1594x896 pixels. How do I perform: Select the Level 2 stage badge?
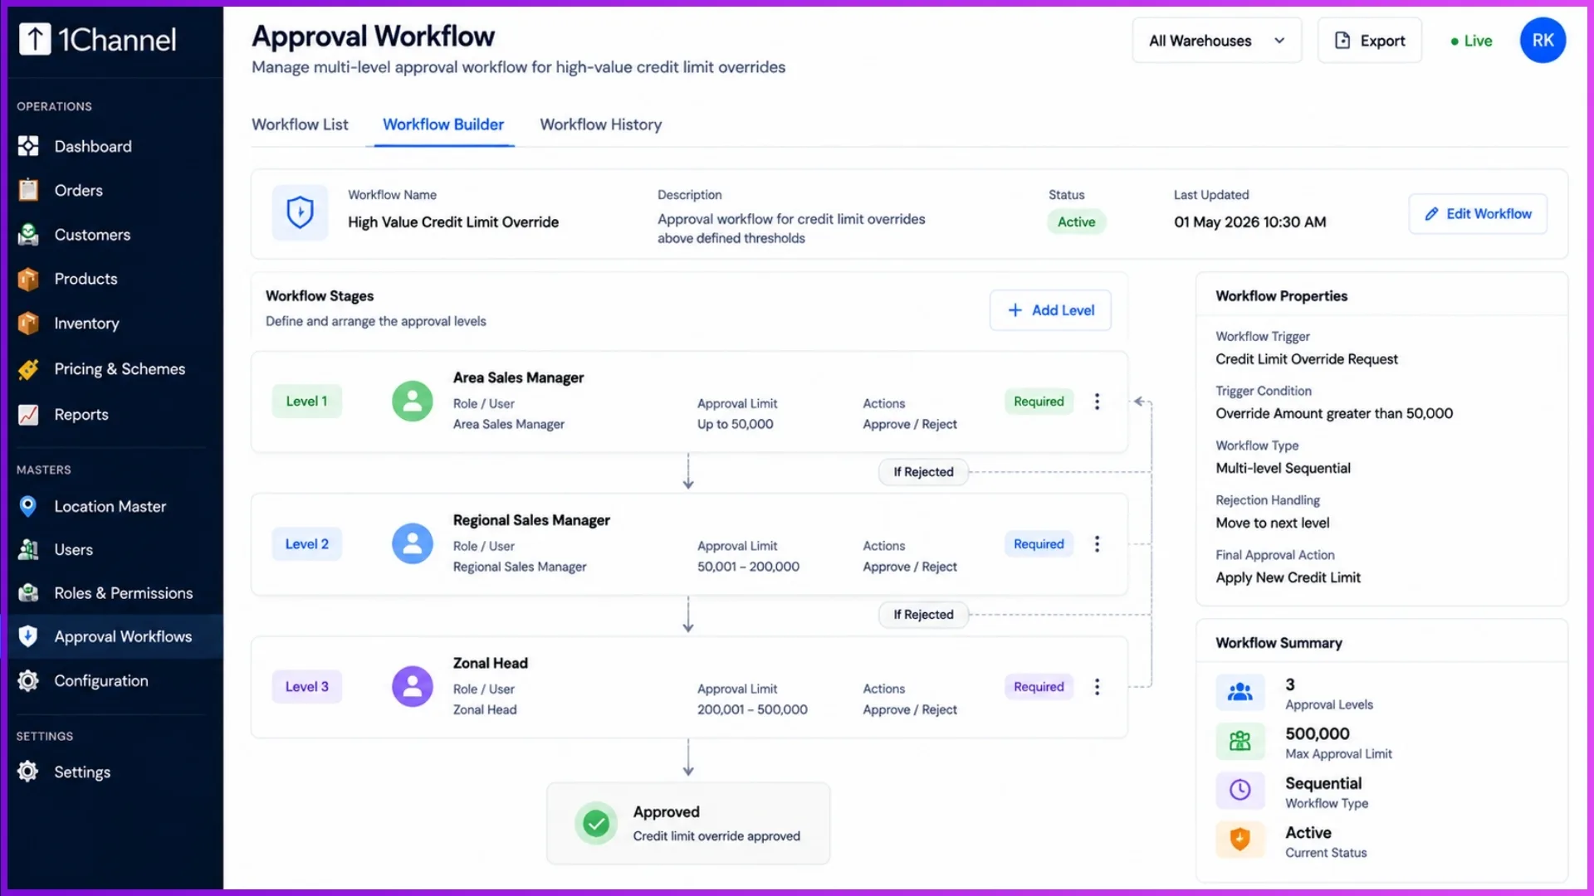(x=306, y=544)
